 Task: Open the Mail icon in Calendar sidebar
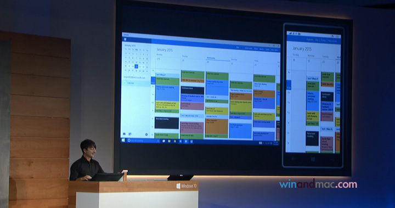(x=124, y=134)
